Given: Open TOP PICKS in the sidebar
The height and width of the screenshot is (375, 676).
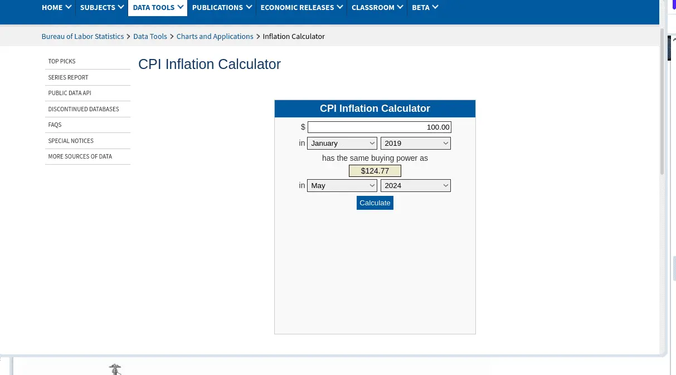Looking at the screenshot, I should click(62, 61).
